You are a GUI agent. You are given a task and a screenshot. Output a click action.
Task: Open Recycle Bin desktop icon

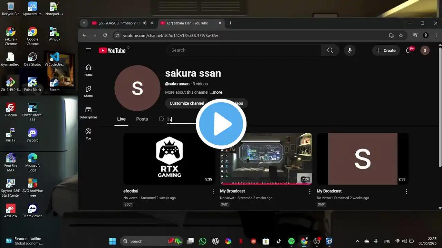click(11, 9)
